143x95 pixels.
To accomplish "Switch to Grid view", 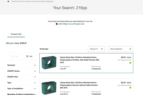I will pyautogui.click(x=15, y=56).
